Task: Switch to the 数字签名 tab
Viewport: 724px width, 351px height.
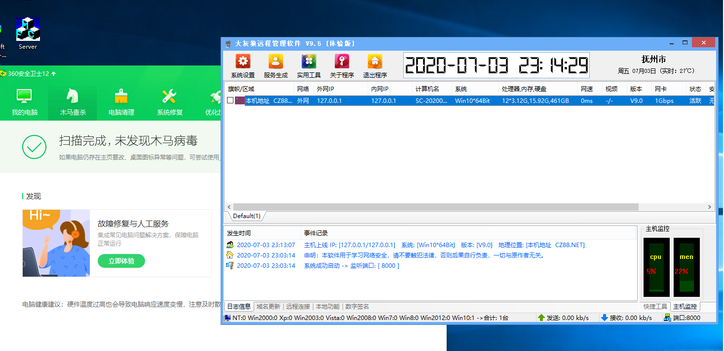Action: 357,306
